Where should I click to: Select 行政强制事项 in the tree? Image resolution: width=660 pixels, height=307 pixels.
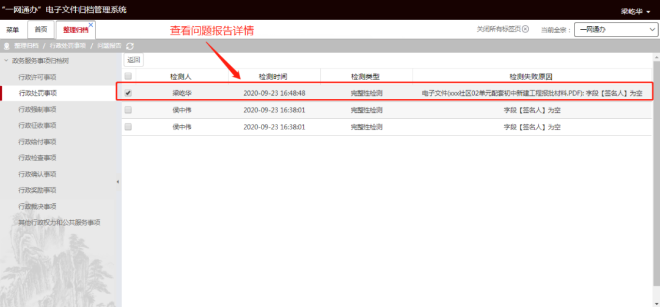click(37, 109)
